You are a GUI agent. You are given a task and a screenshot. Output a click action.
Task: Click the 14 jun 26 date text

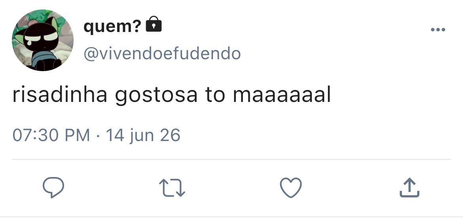click(143, 135)
